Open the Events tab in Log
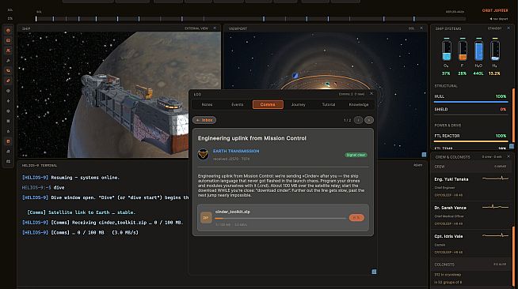 [x=237, y=104]
